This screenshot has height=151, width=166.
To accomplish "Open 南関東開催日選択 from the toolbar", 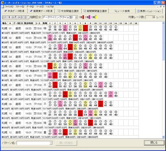I will (x=95, y=11).
